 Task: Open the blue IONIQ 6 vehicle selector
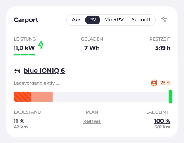click(x=44, y=71)
